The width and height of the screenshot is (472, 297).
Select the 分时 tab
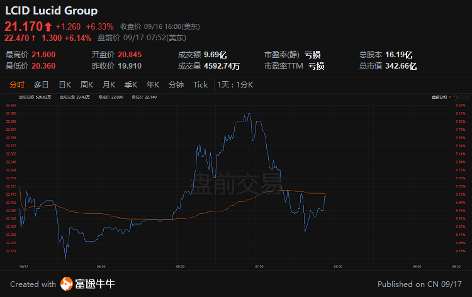(x=17, y=85)
